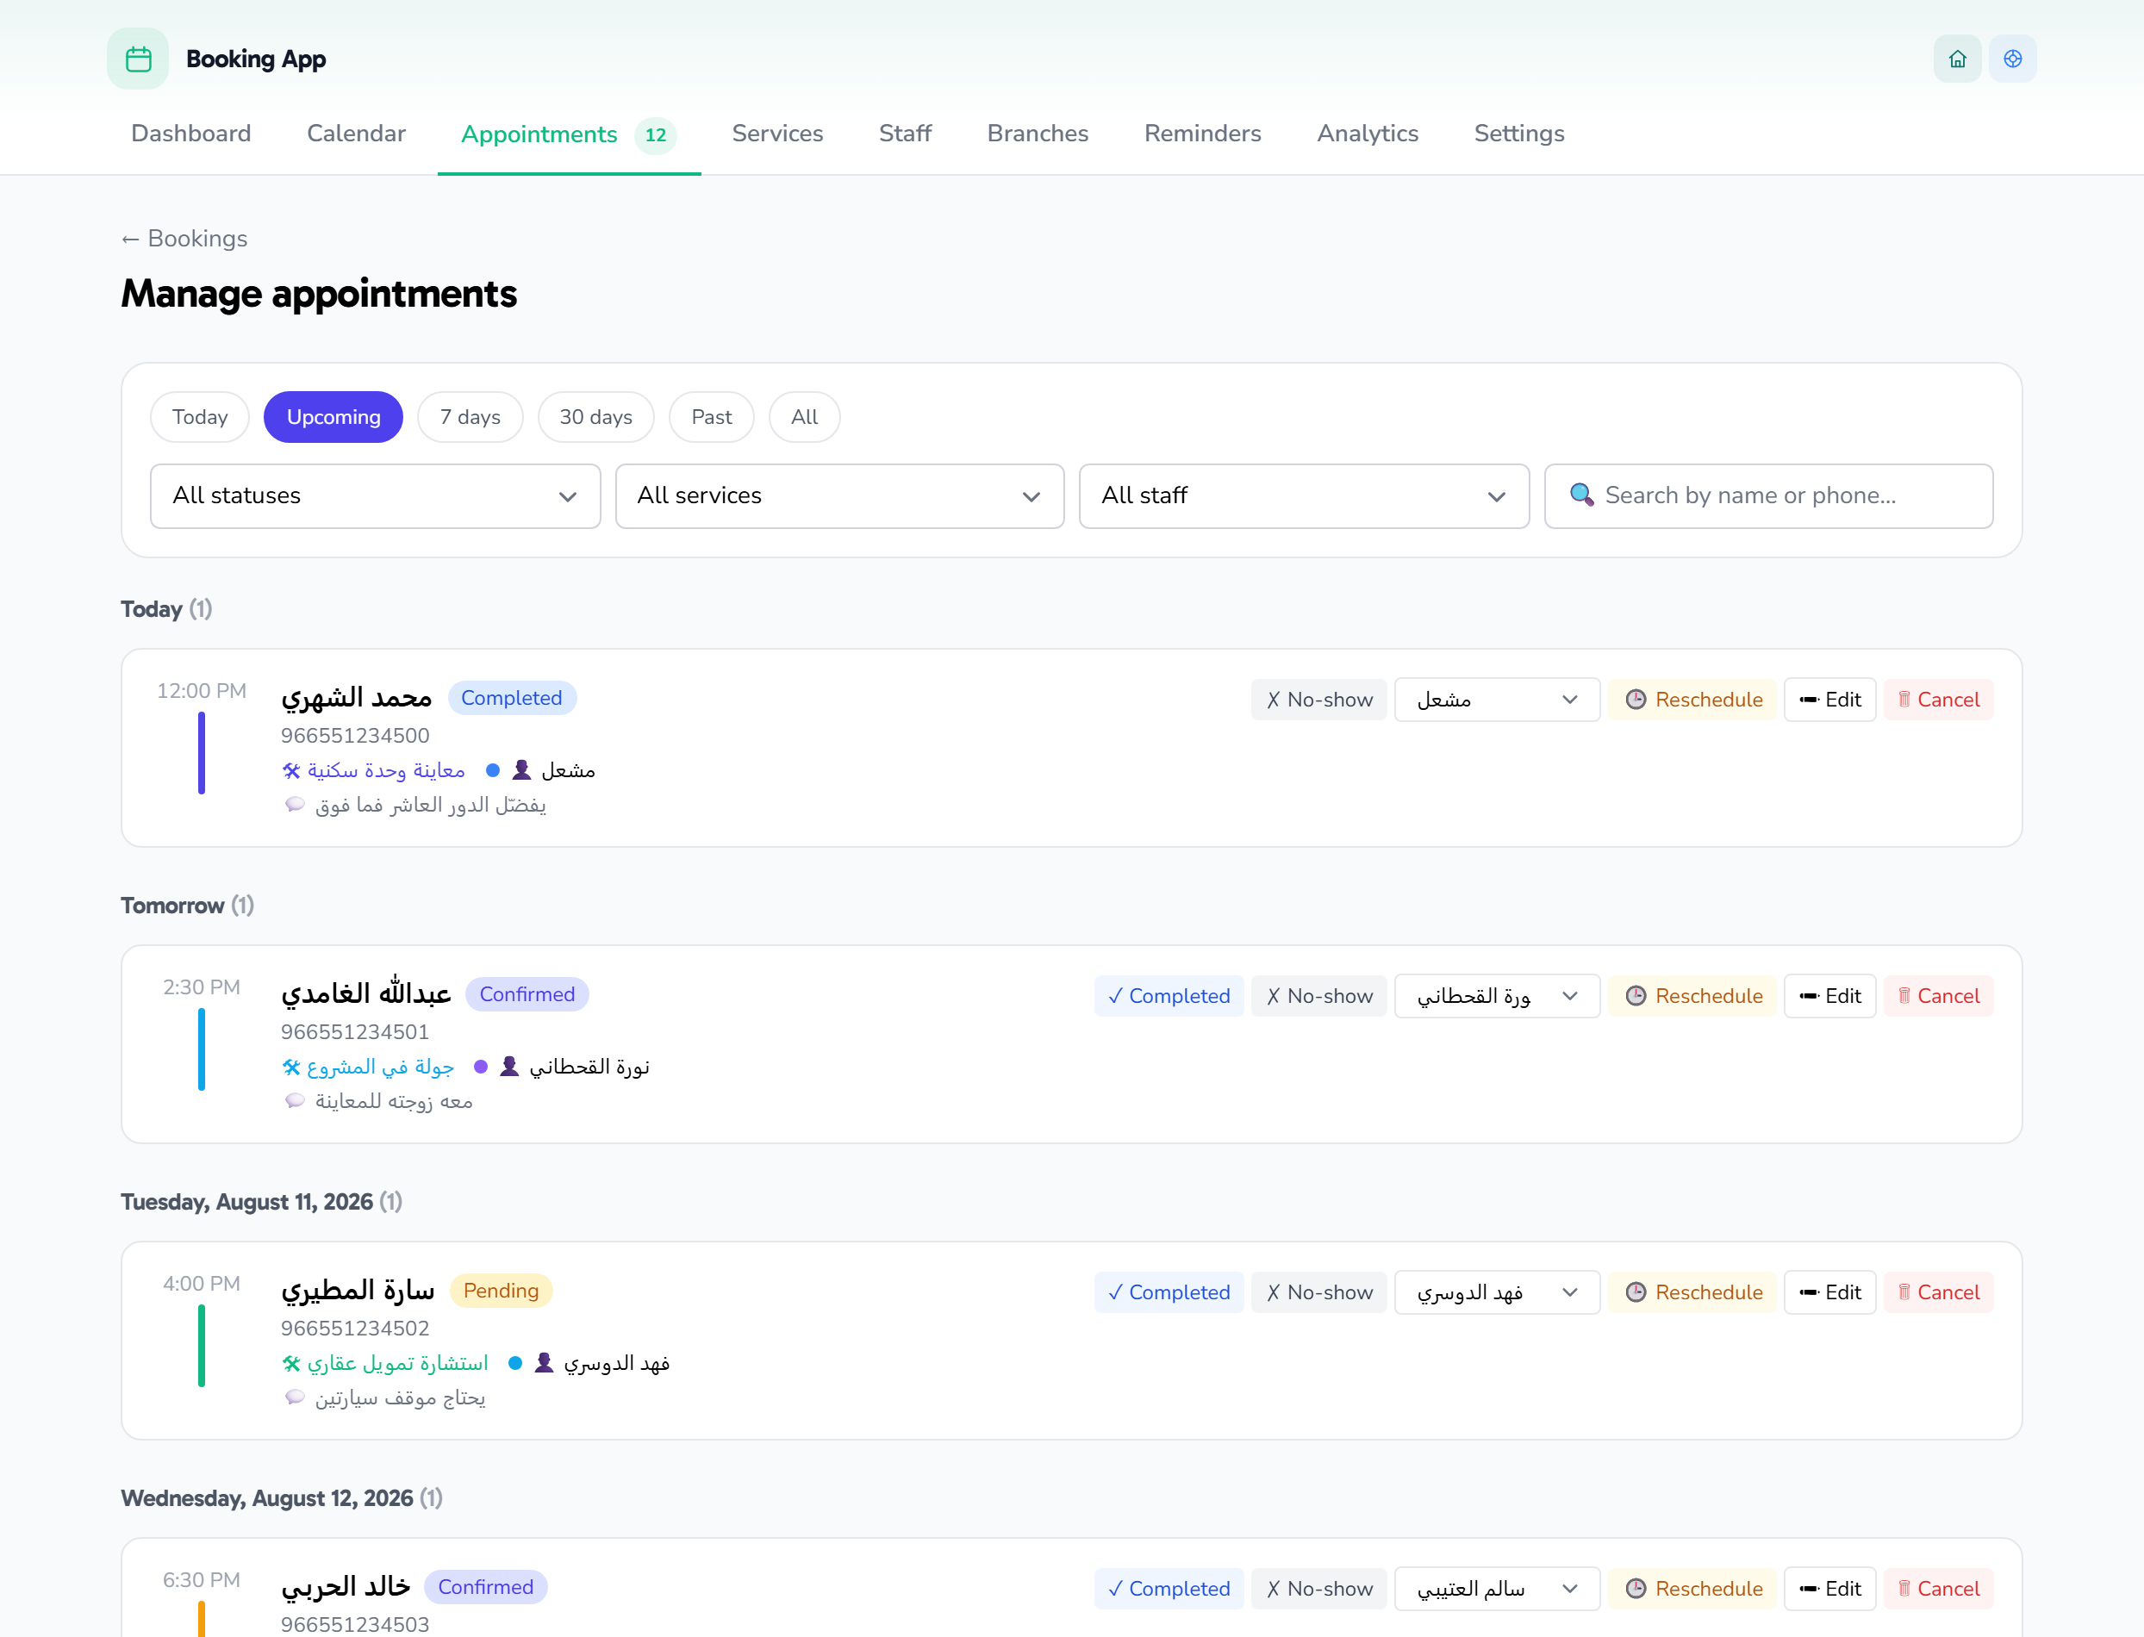Open staff dropdown for خالد الحربي appointment

pyautogui.click(x=1497, y=1588)
